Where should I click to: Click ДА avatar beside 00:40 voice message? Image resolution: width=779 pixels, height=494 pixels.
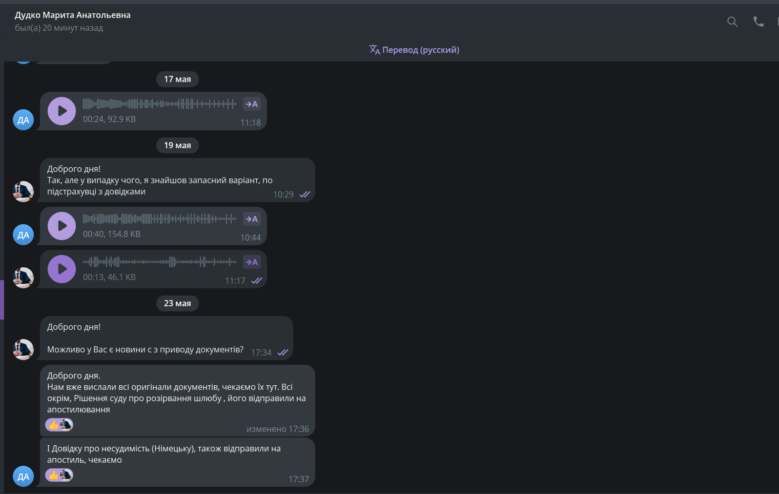[x=23, y=235]
